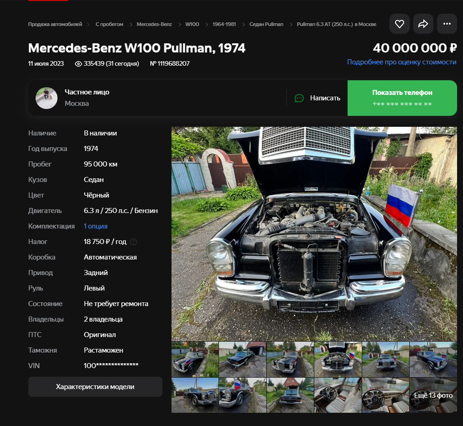
Task: Click the views count 335439 (31 сегодня)
Action: (111, 64)
